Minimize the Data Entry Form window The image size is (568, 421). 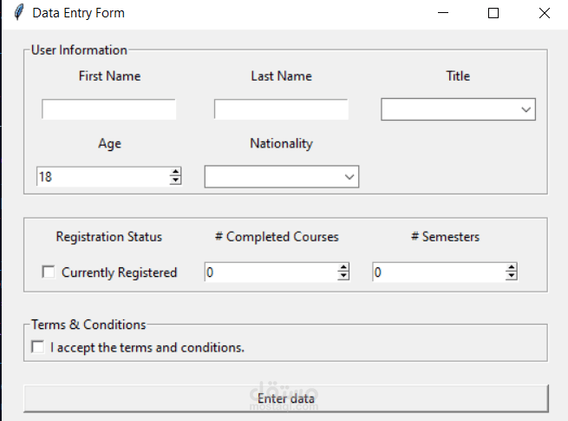443,13
